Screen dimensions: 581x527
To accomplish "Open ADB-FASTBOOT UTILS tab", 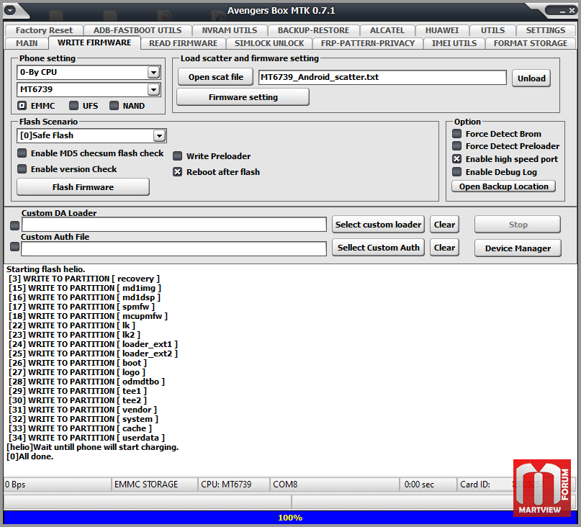I will point(138,30).
